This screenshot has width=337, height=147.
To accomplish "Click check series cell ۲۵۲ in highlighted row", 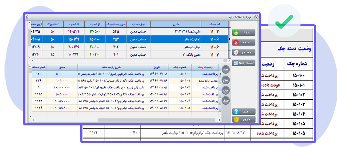I will point(116,39).
